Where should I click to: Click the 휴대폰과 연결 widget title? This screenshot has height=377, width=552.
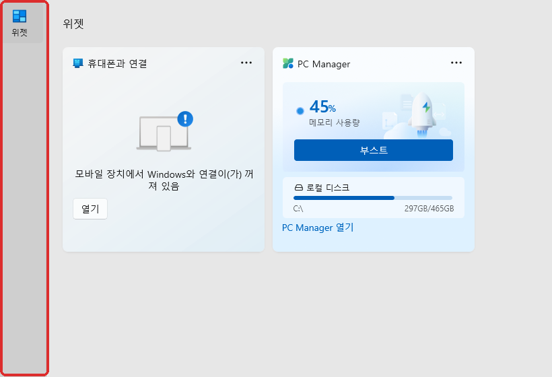click(117, 63)
